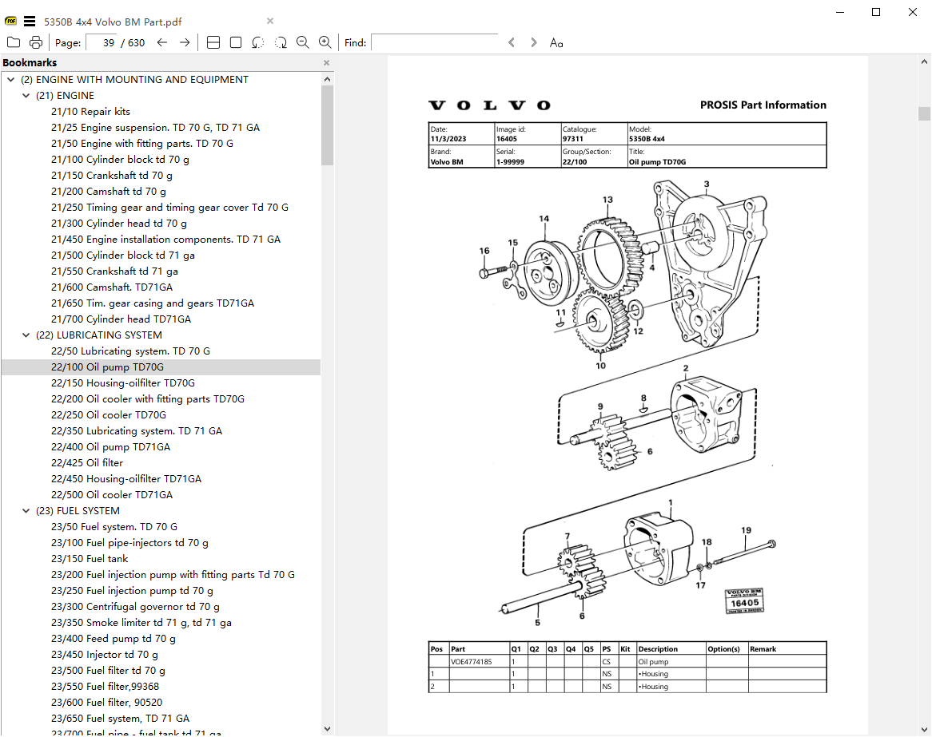Open bookmark 22/500 Oil cooler TD71GA
The image size is (932, 737).
(112, 495)
